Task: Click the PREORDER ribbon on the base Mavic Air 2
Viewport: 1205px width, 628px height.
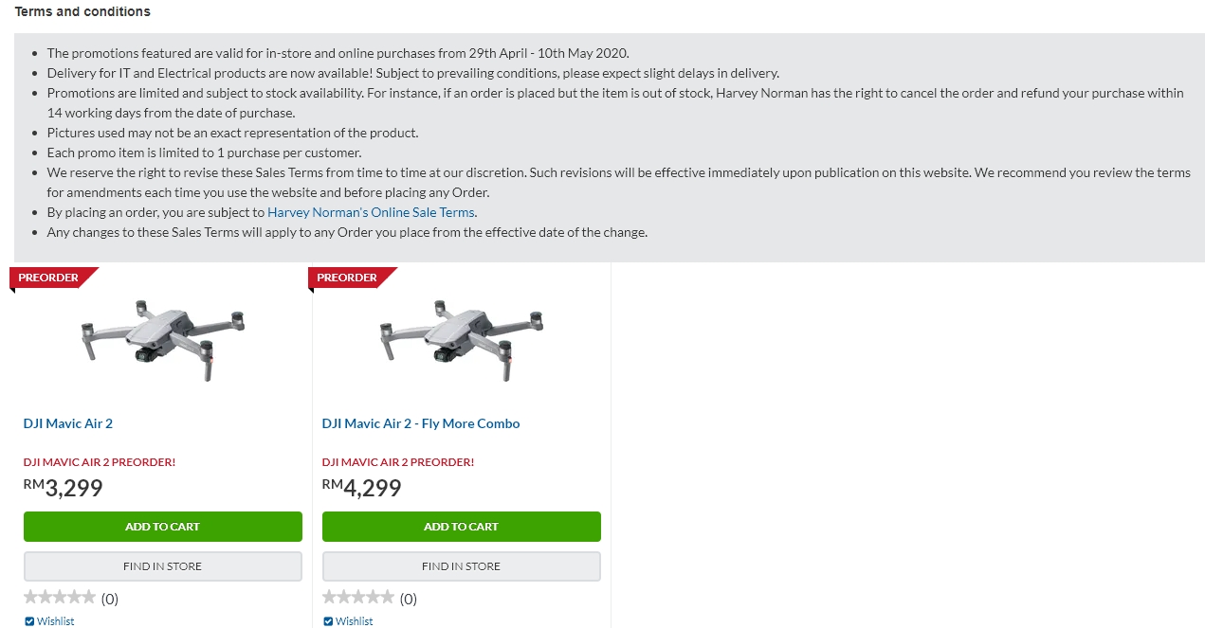Action: (49, 278)
